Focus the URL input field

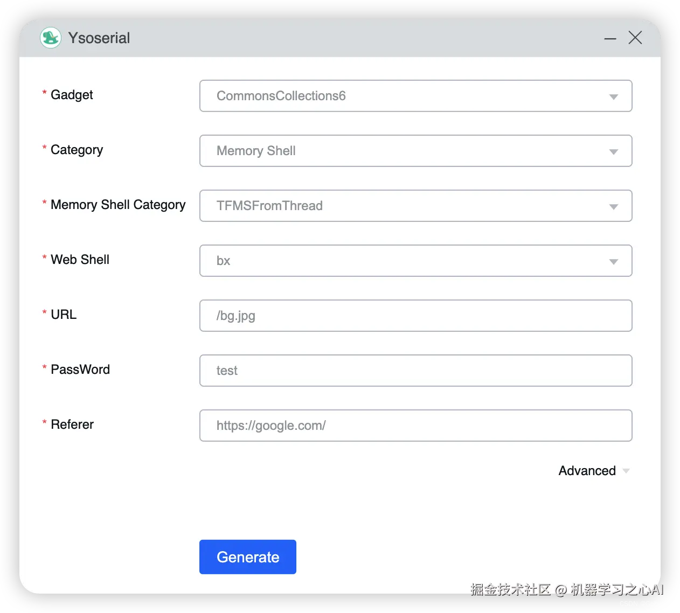tap(415, 316)
